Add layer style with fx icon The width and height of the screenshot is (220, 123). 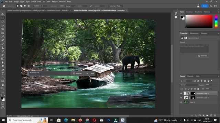(x=196, y=115)
